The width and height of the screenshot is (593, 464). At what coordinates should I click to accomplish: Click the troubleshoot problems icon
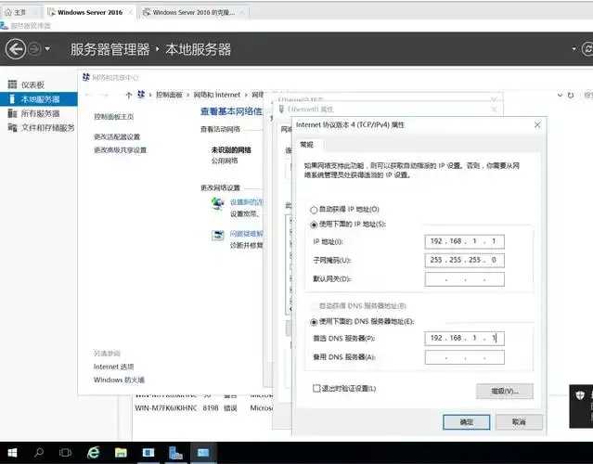click(x=217, y=236)
